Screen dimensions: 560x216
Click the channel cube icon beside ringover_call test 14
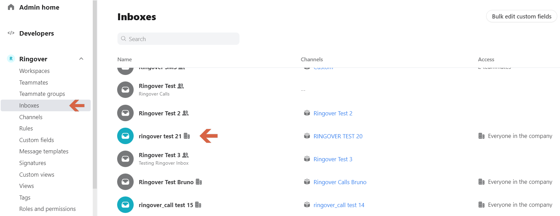click(x=307, y=205)
